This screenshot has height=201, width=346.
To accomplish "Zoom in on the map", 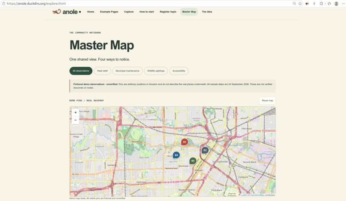I will point(76,112).
